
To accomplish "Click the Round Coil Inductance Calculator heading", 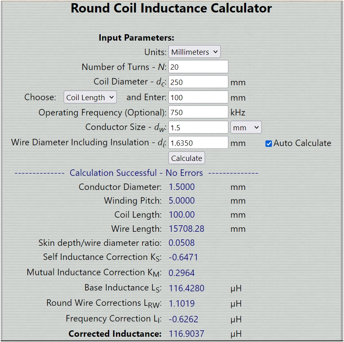I will pyautogui.click(x=171, y=8).
